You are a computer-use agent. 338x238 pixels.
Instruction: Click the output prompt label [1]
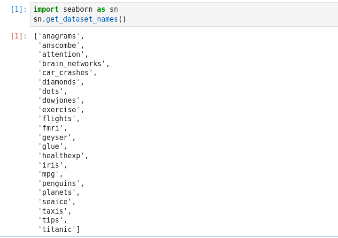pyautogui.click(x=19, y=36)
